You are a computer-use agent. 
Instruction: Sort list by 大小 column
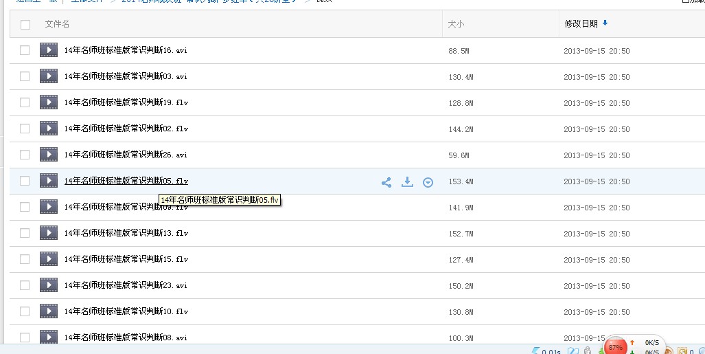[456, 24]
